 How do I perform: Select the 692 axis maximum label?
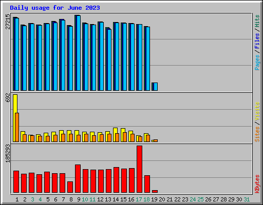click(8, 98)
